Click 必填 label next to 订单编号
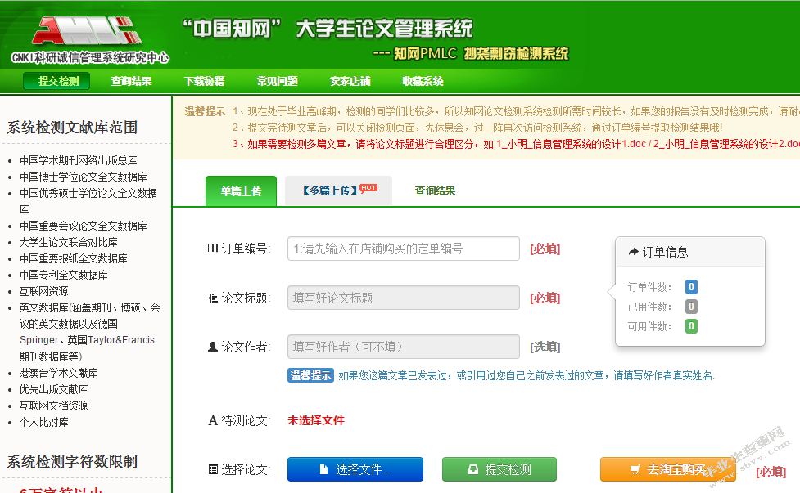Viewport: 800px width, 493px height. [545, 249]
